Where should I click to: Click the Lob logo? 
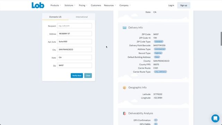[x=38, y=6]
